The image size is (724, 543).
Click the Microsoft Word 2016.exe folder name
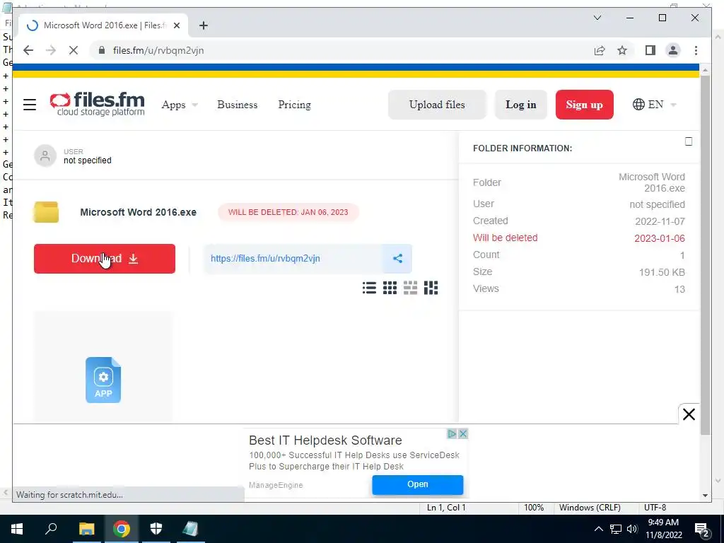click(138, 212)
